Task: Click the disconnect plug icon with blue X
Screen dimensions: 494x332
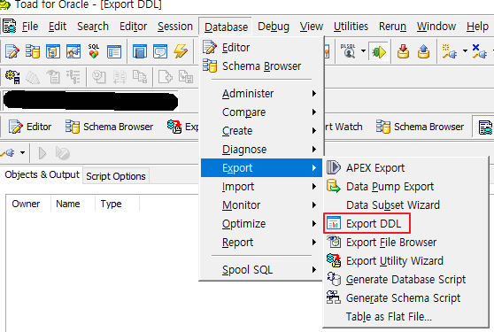Action: (480, 51)
